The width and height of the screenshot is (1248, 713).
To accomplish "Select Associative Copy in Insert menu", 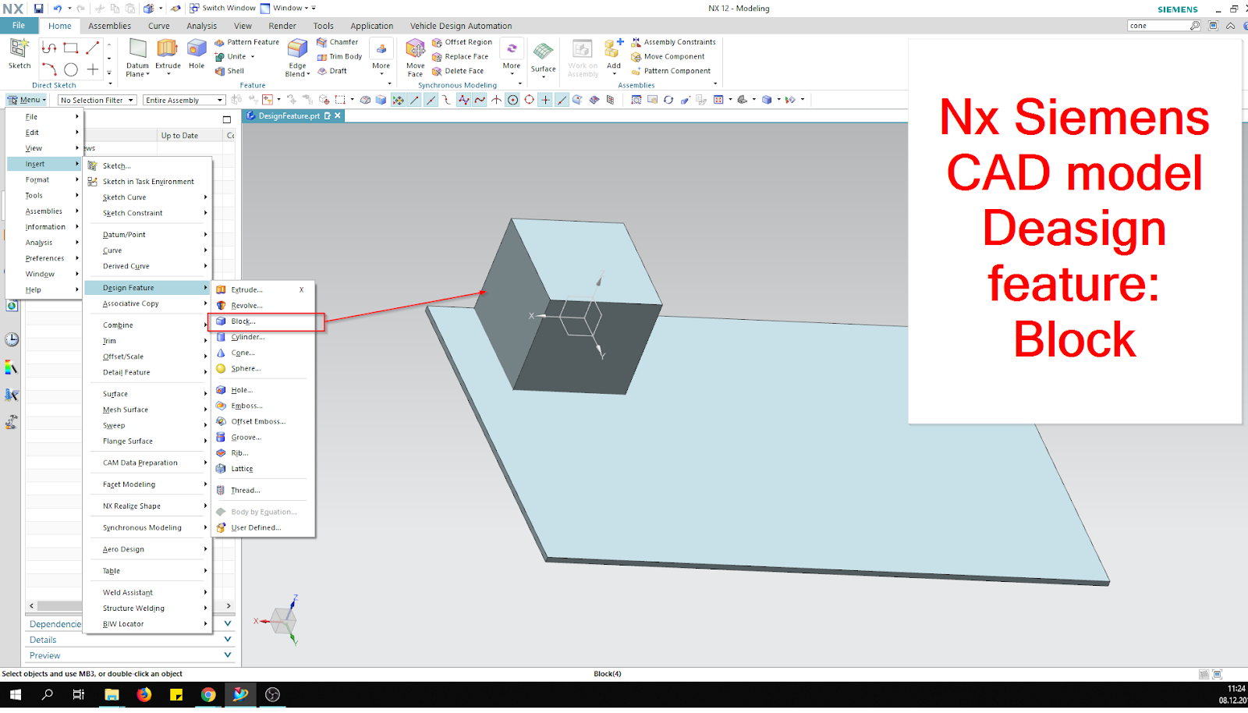I will [x=147, y=303].
